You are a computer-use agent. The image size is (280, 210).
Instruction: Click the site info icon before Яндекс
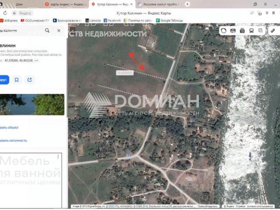tap(14, 13)
